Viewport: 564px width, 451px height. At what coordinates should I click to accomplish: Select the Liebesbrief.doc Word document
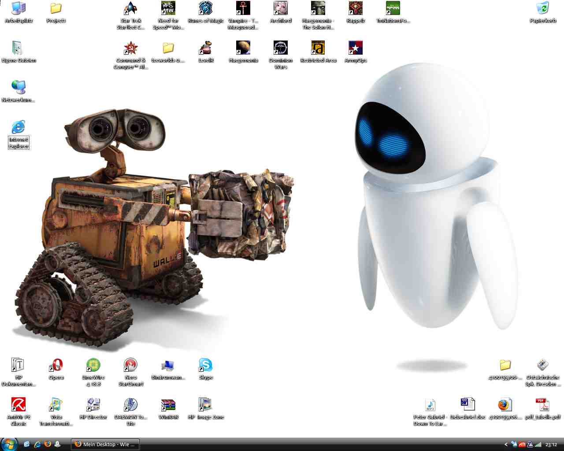pos(468,405)
